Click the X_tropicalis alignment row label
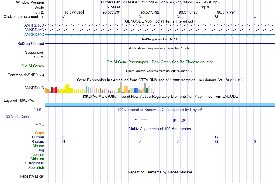Image resolution: width=275 pixels, height=183 pixels. coord(34,163)
